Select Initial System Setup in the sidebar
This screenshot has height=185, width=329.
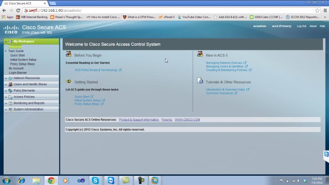(x=23, y=60)
